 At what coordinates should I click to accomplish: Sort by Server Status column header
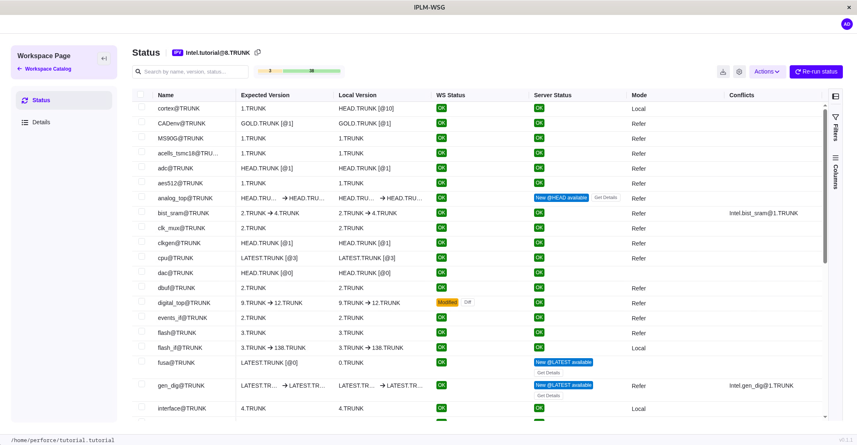[553, 95]
